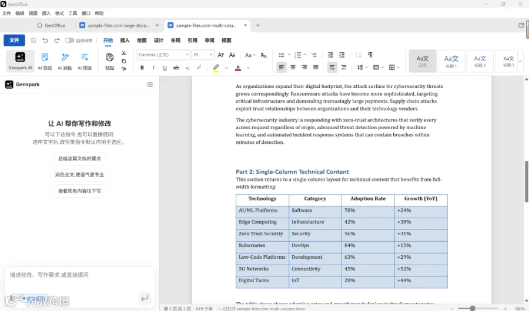The width and height of the screenshot is (529, 311).
Task: Choose 总结这篇文档的要点 suggestion
Action: 79,158
